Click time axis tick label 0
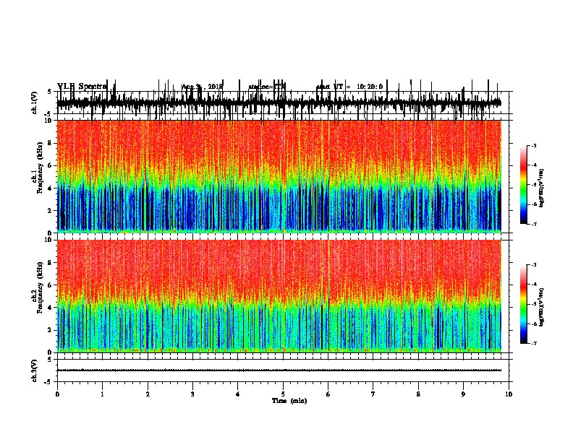 point(57,394)
